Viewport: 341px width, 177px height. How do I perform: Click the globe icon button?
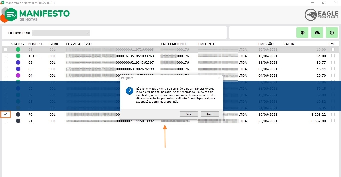point(302,33)
